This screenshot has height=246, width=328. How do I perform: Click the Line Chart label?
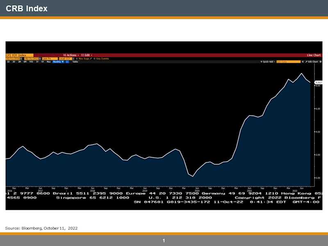click(x=314, y=55)
